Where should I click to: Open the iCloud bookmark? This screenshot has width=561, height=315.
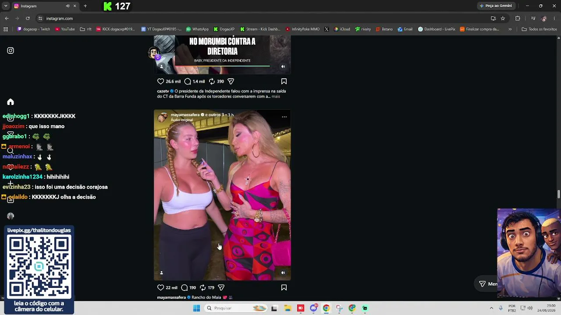pos(342,29)
